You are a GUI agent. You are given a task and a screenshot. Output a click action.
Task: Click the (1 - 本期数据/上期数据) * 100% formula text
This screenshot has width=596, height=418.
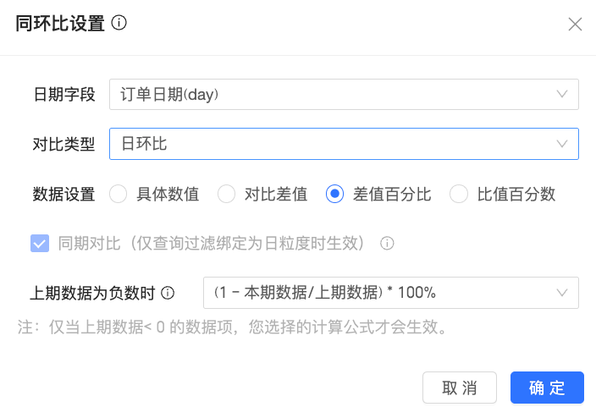click(x=324, y=294)
